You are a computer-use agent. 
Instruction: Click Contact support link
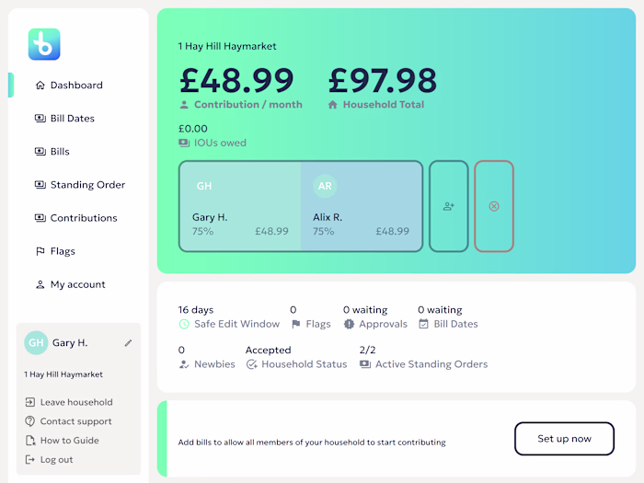pos(75,421)
